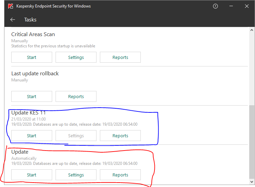This screenshot has height=187, width=255.
Task: Show Reports for Update KES 11
Action: 120,136
